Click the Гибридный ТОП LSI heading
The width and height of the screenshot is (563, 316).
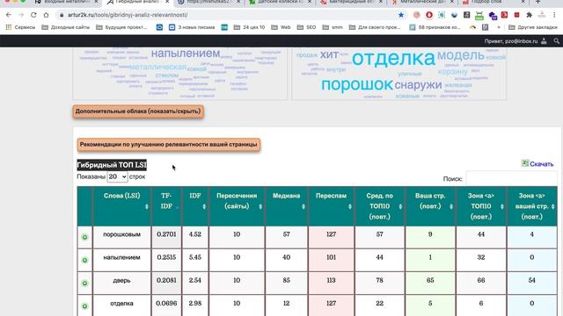pos(112,165)
